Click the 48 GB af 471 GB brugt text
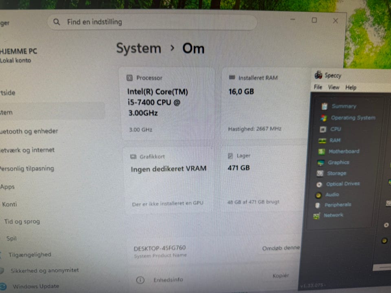The height and width of the screenshot is (293, 391). coord(253,202)
